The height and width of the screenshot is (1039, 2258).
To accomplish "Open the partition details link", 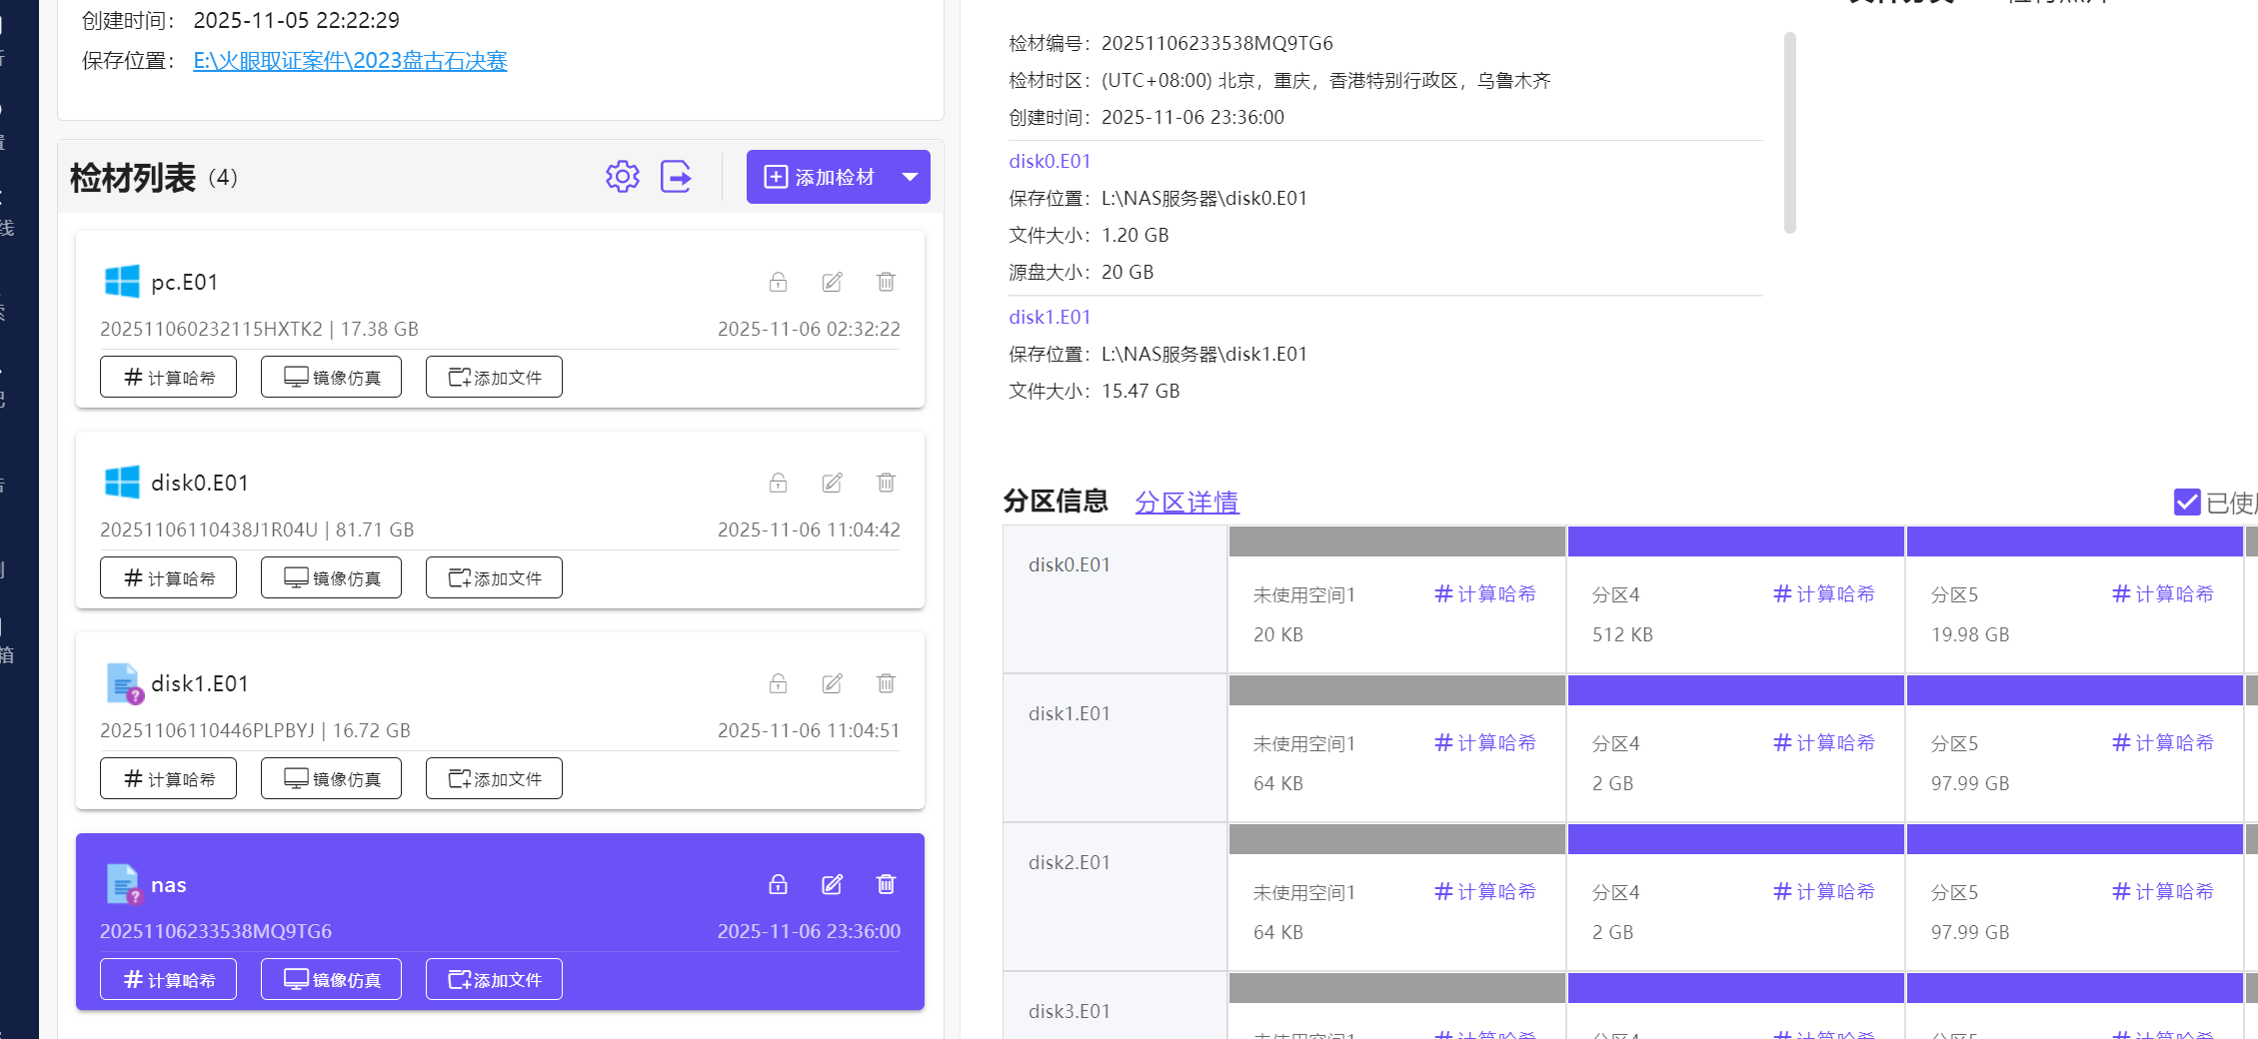I will click(x=1186, y=502).
